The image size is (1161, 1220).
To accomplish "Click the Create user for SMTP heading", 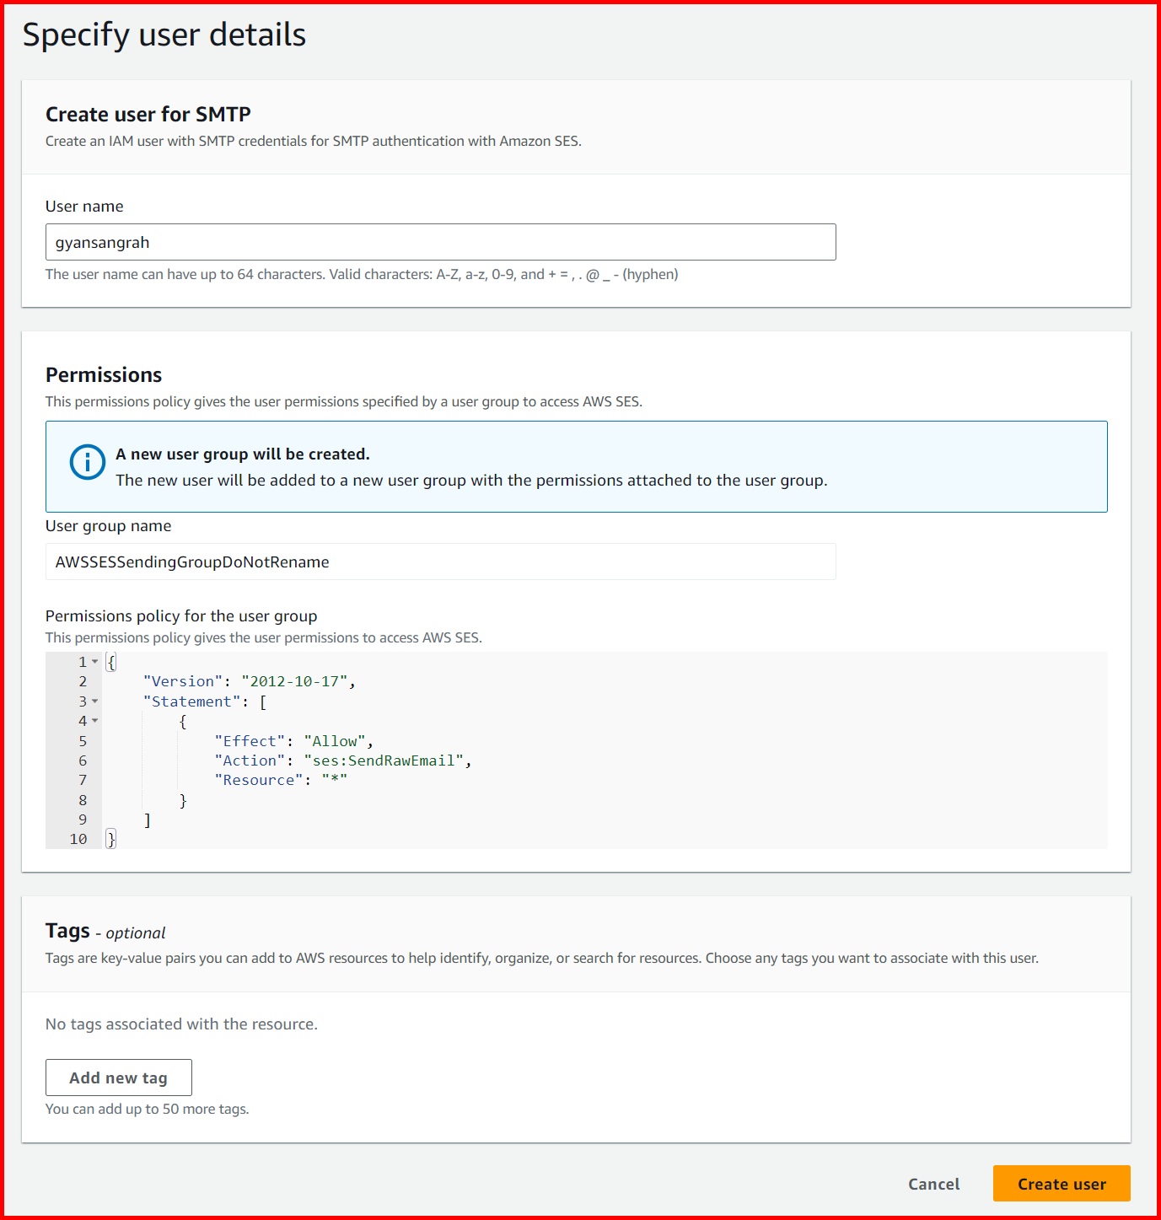I will pyautogui.click(x=148, y=114).
